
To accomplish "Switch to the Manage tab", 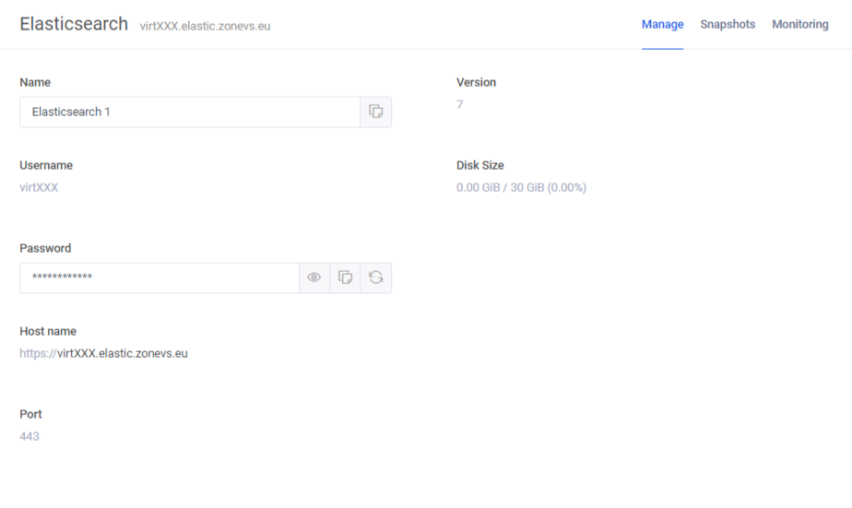I will [x=662, y=25].
